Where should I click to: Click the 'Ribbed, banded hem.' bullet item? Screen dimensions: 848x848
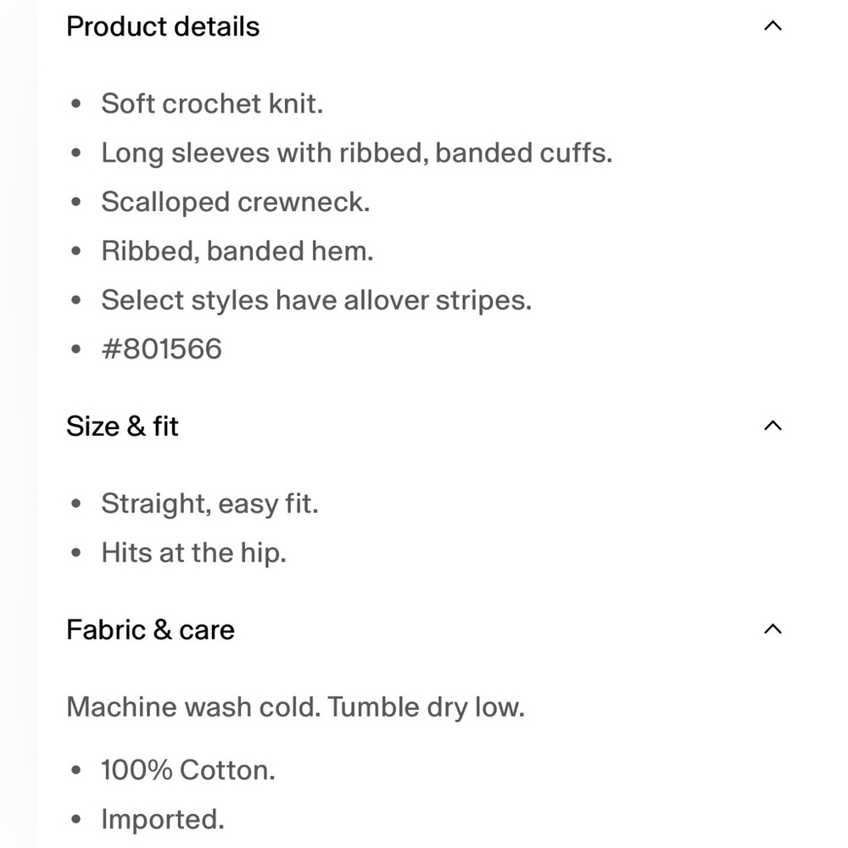click(237, 251)
